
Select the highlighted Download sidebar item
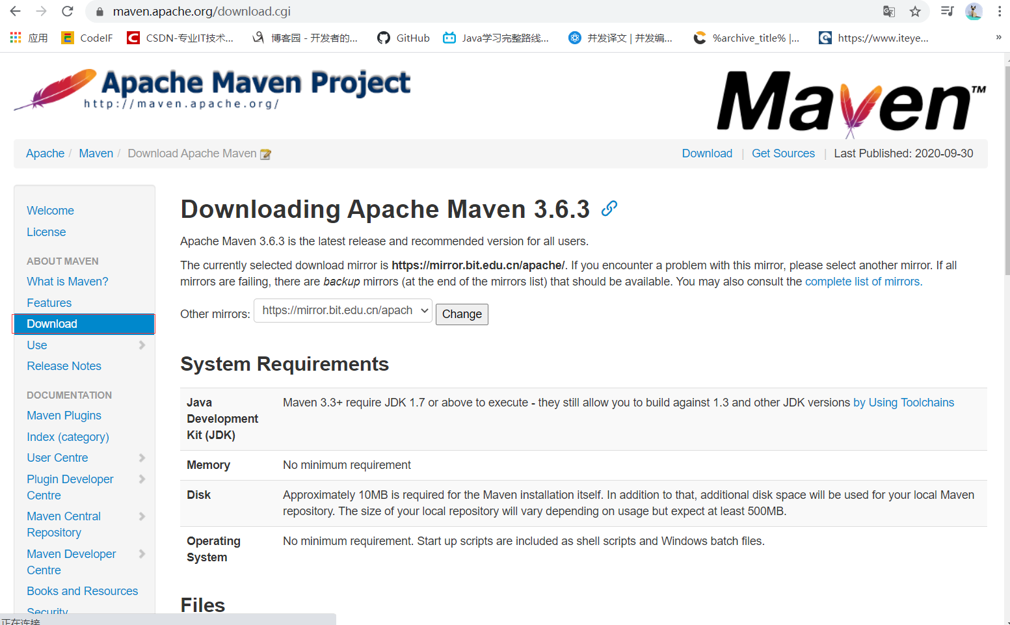pos(84,324)
